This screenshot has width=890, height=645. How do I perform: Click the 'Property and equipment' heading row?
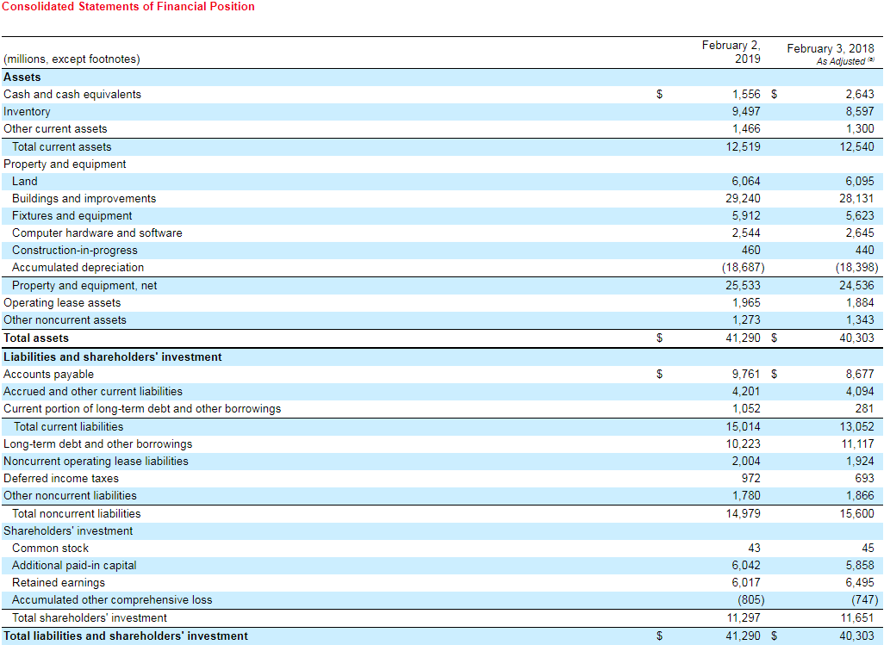tap(65, 164)
